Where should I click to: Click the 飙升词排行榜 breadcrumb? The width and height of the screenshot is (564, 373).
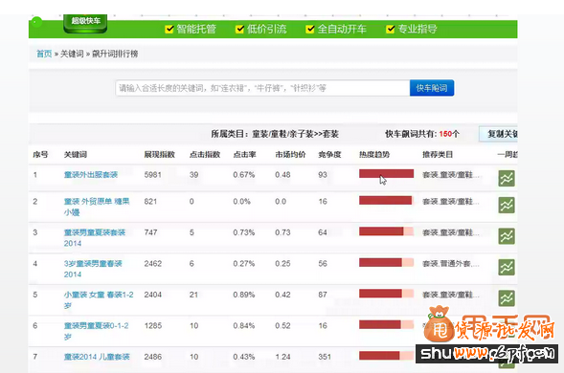(x=115, y=54)
